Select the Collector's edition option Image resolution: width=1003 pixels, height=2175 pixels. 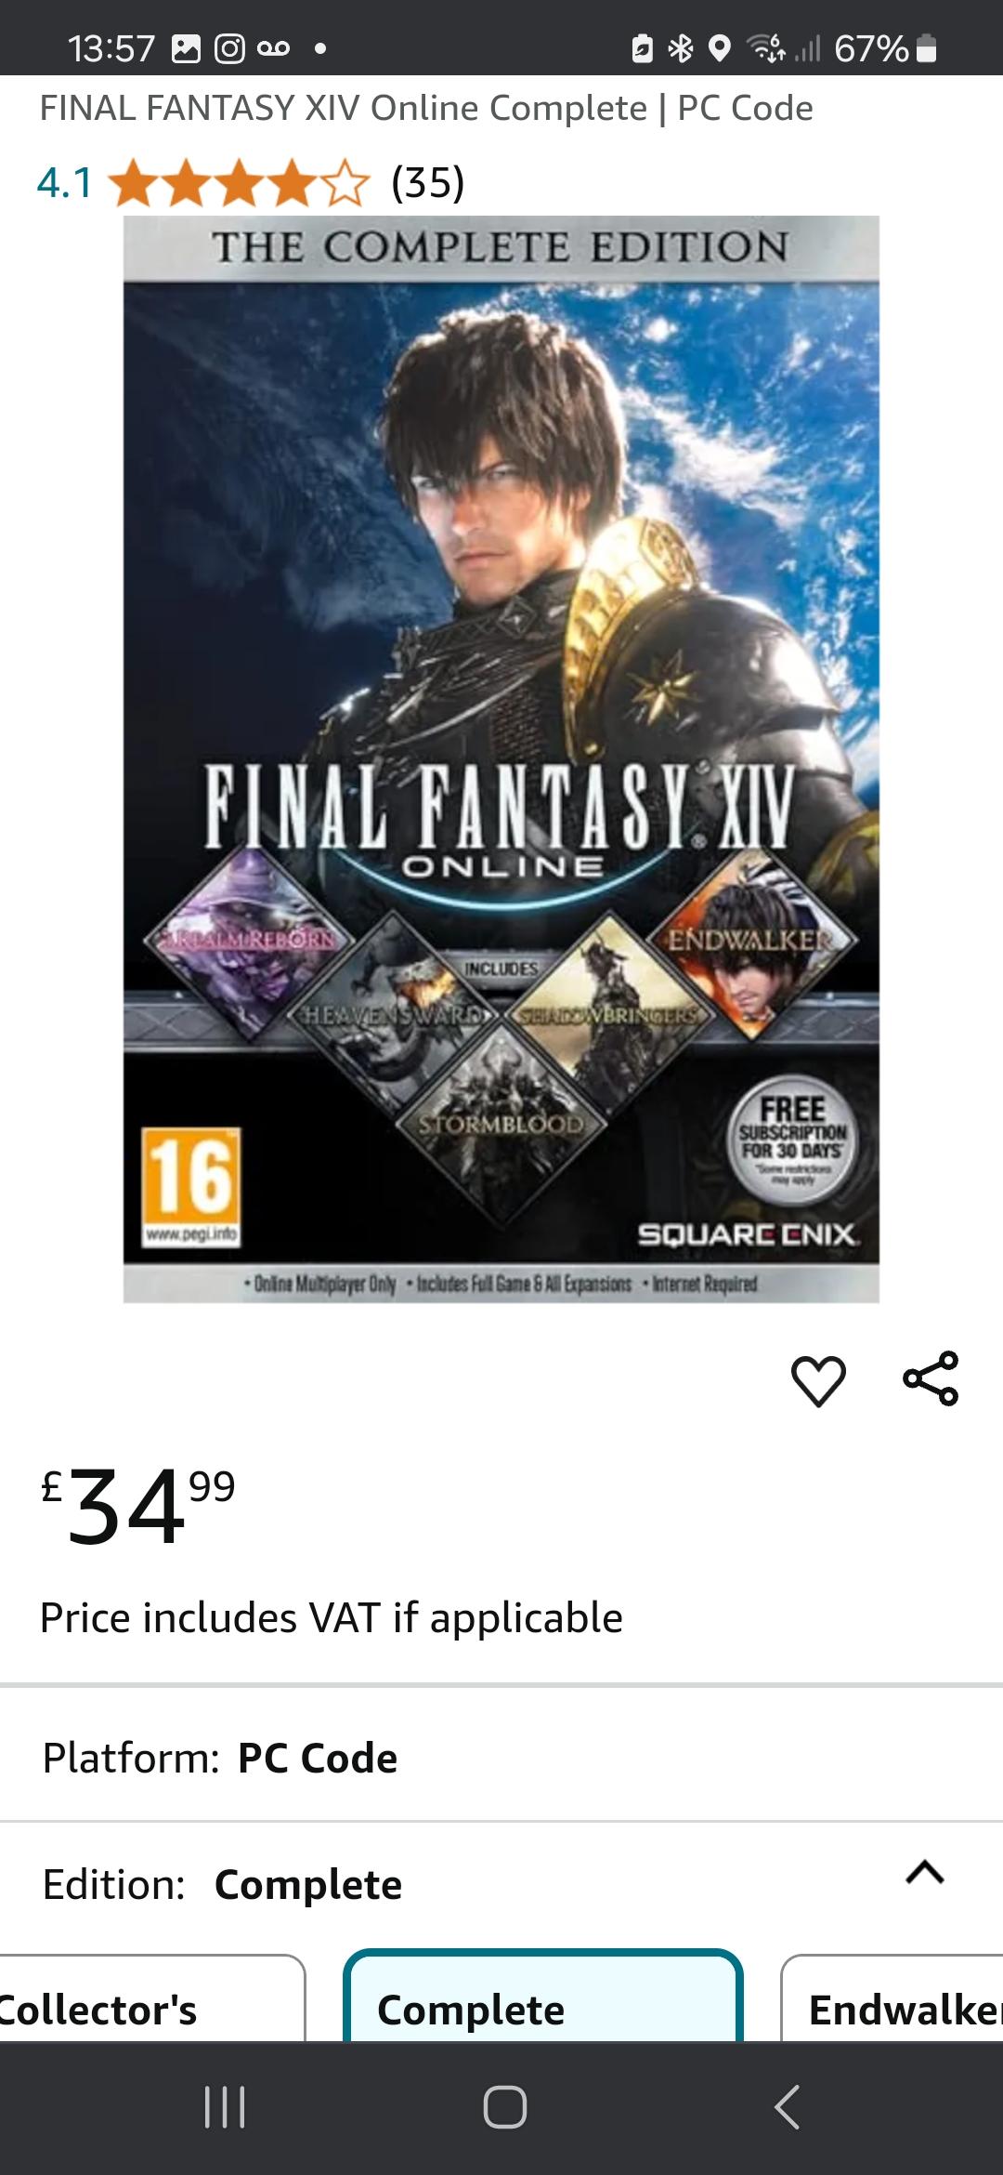point(152,1998)
